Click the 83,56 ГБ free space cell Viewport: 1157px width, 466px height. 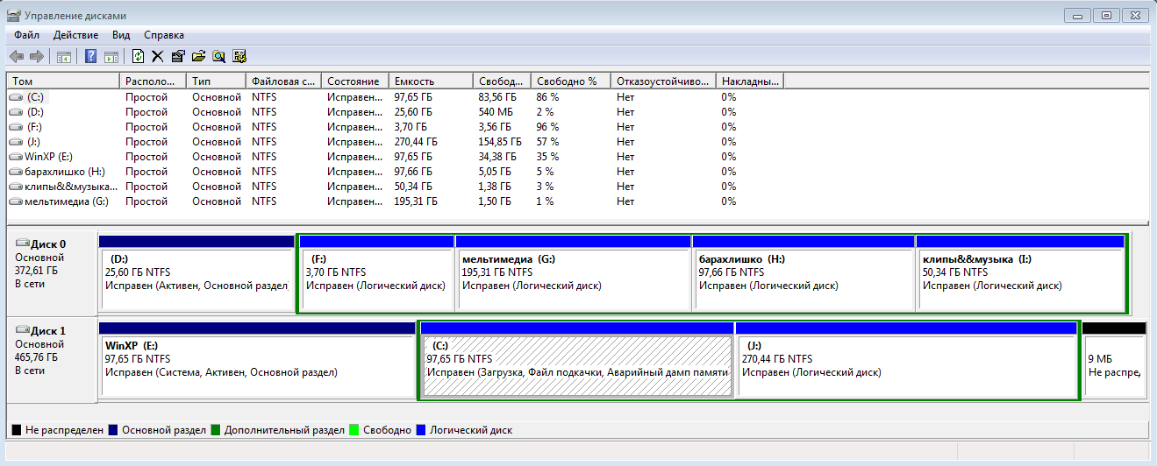point(497,97)
